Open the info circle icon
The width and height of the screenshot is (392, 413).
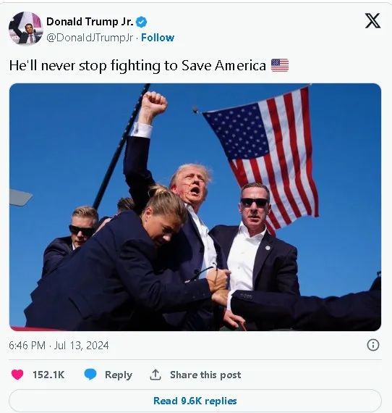coord(373,345)
